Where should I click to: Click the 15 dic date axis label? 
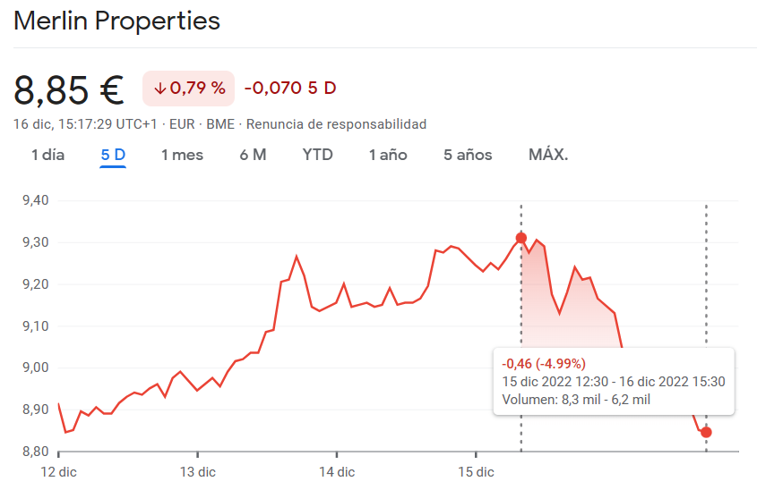click(475, 471)
